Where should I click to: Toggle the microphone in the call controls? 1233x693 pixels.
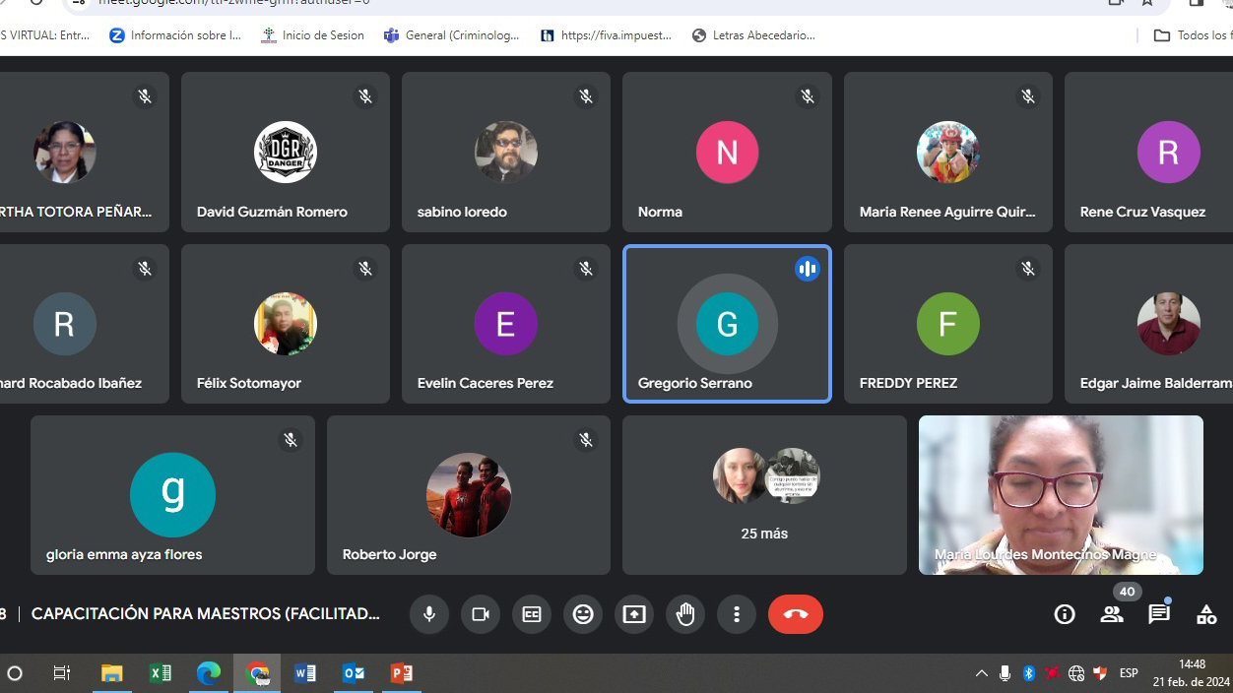pyautogui.click(x=429, y=614)
